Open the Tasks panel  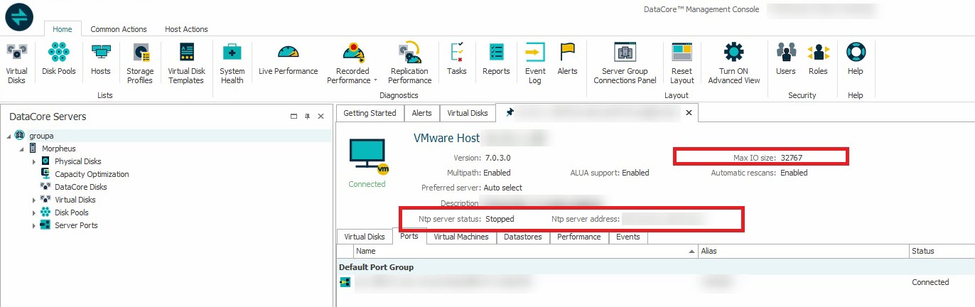pos(457,58)
